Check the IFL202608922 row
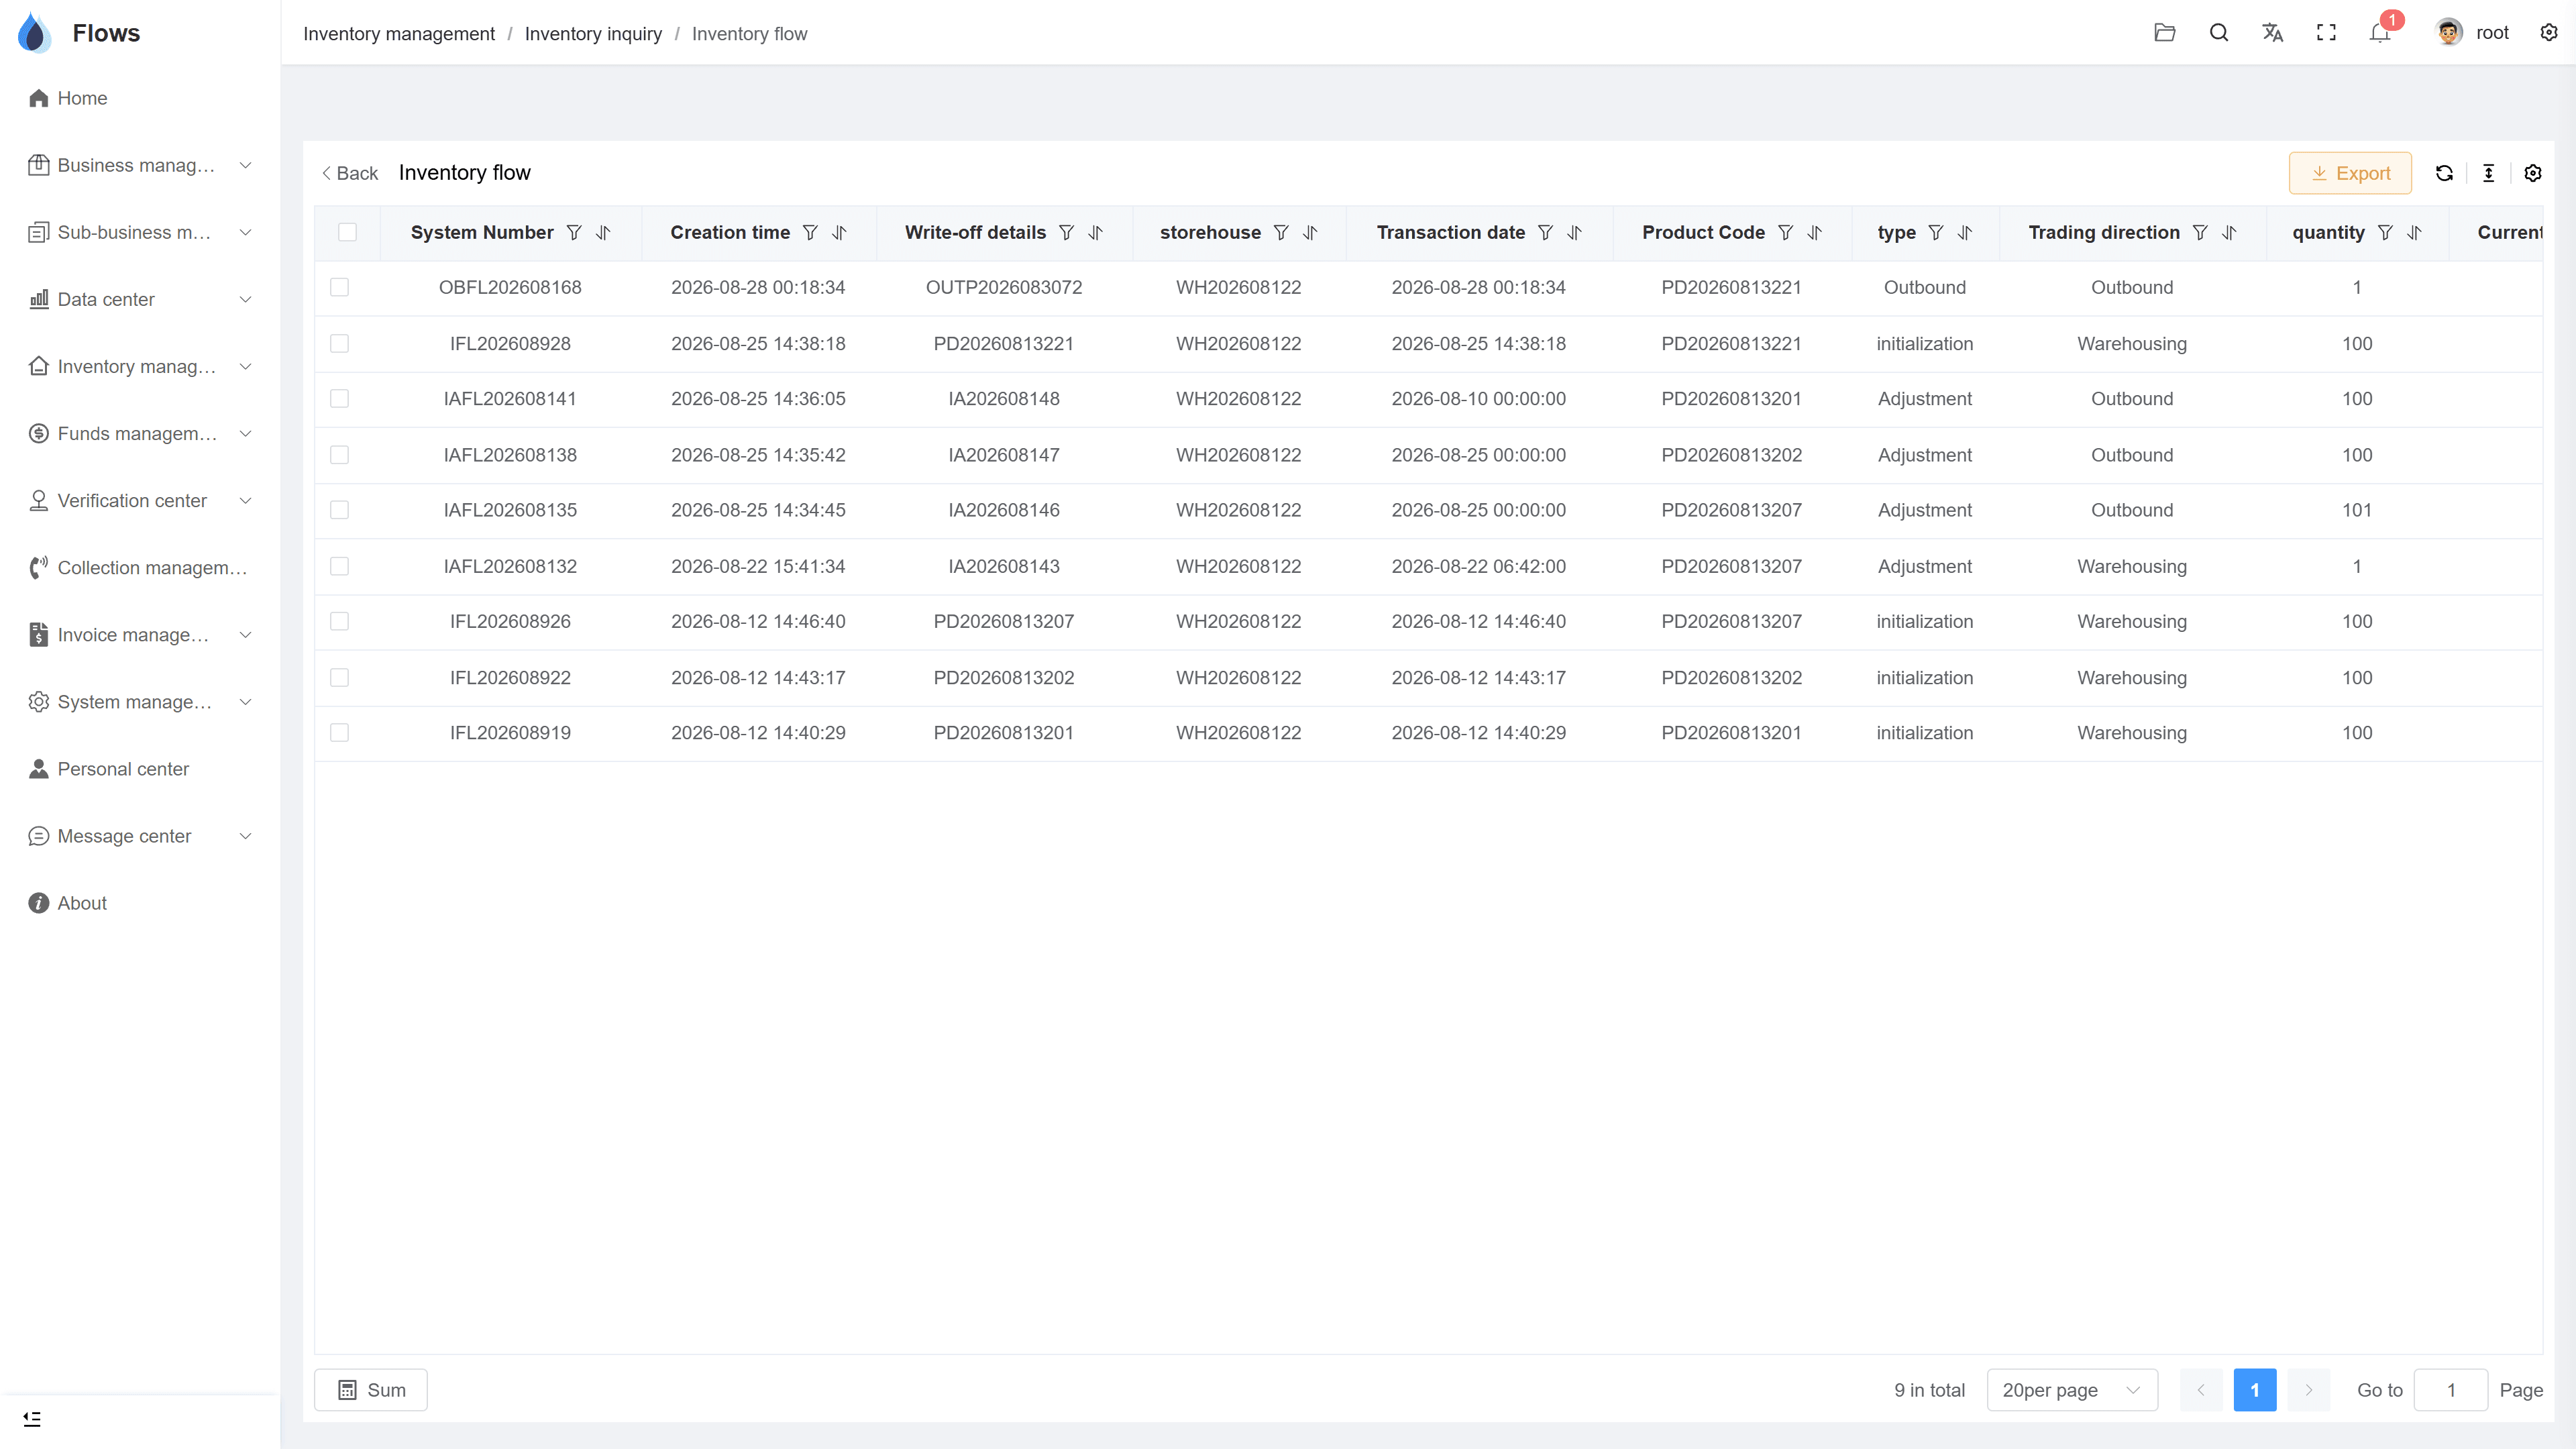The image size is (2576, 1449). [340, 678]
